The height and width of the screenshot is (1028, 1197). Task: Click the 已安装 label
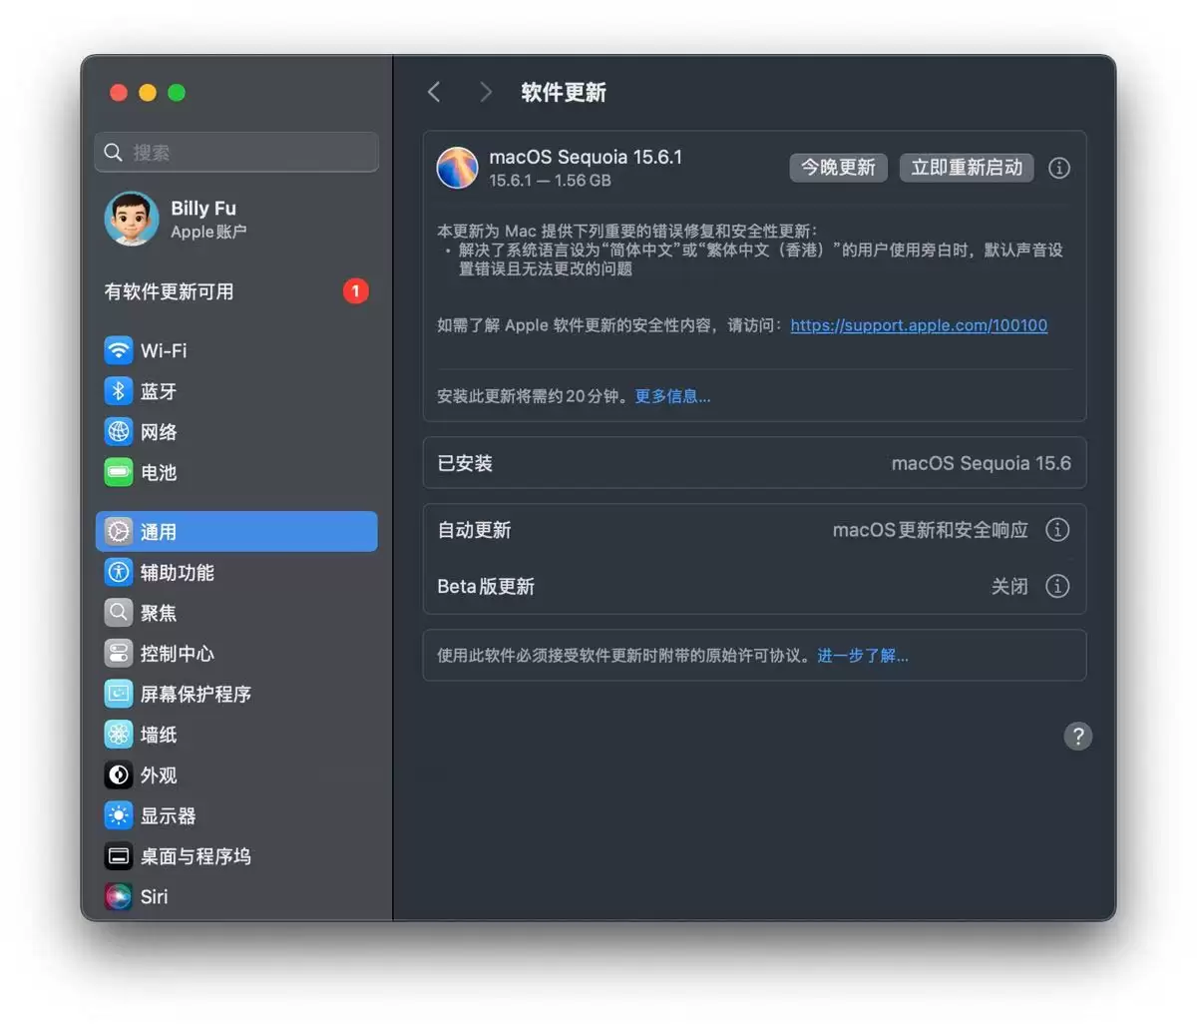[465, 463]
